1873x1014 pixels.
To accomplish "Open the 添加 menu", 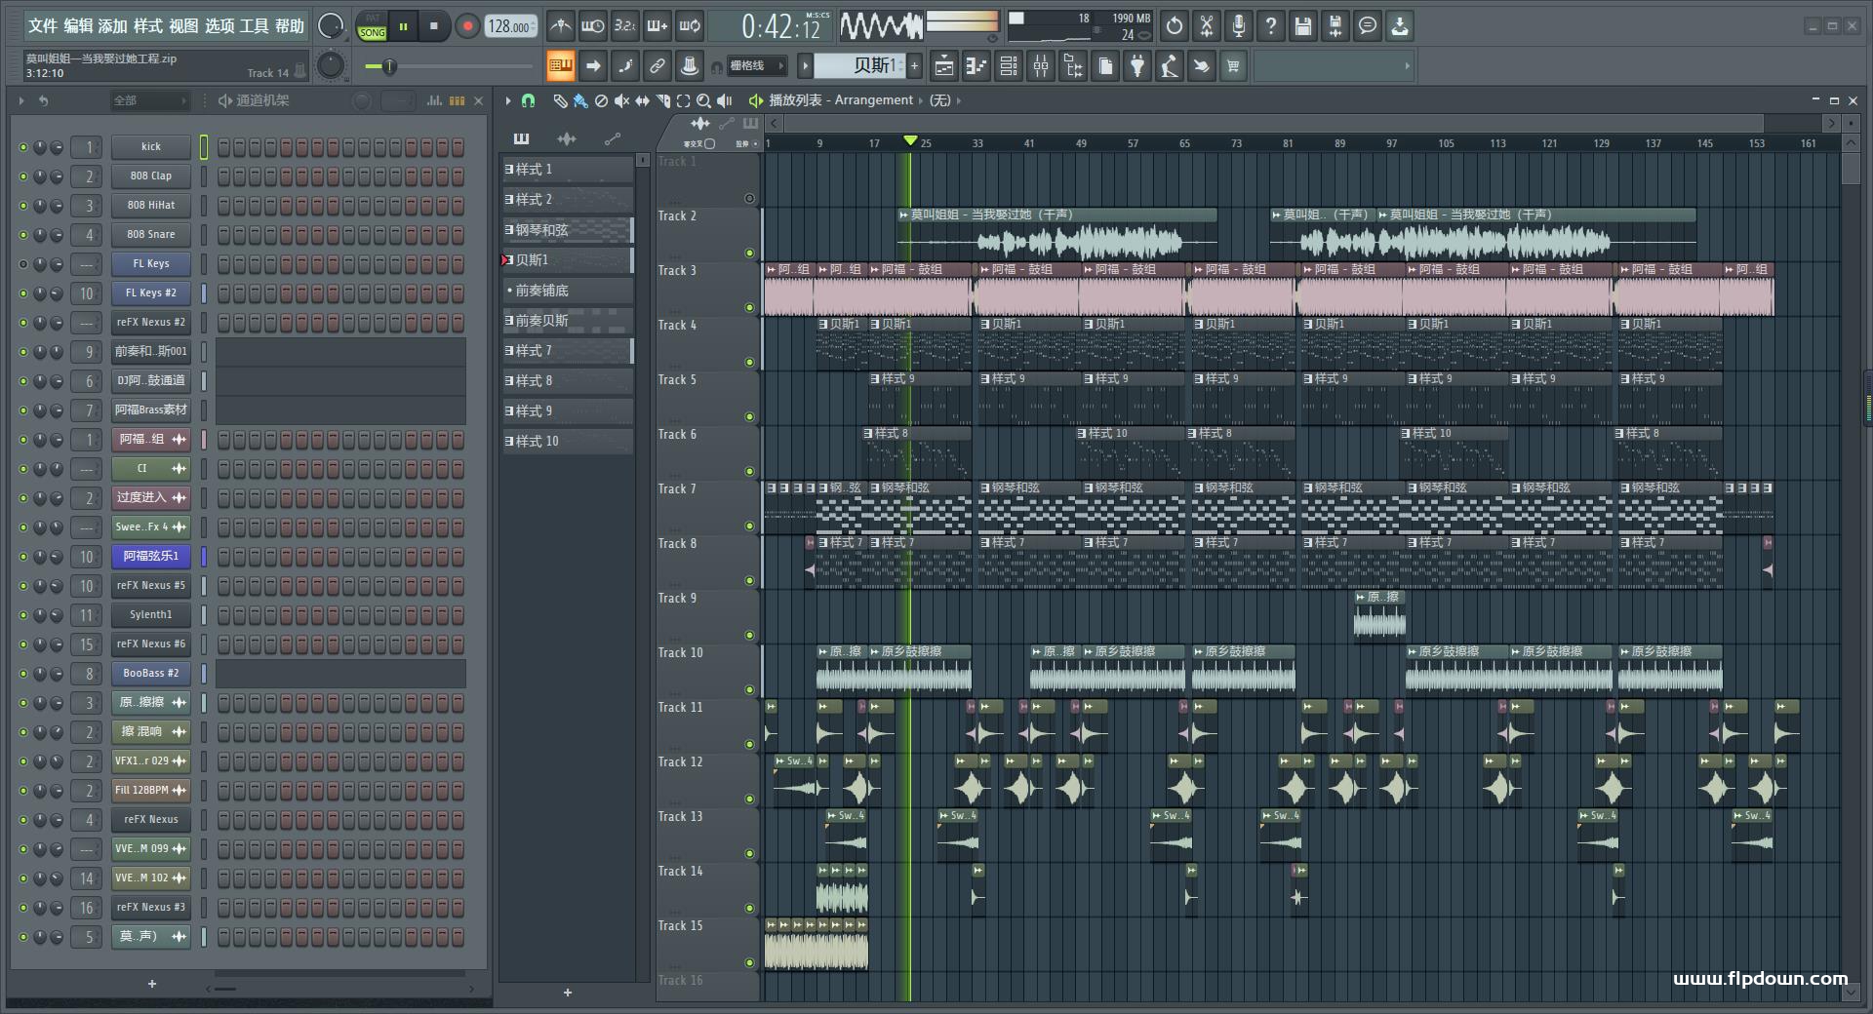I will 113,26.
